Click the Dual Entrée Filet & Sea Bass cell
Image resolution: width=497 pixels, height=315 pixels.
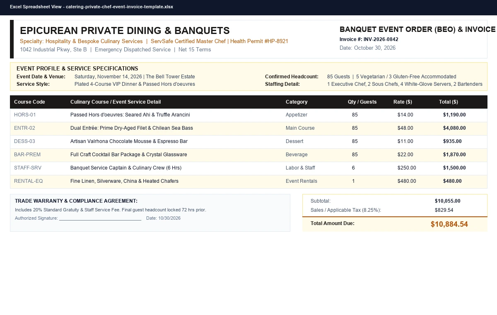tap(132, 128)
